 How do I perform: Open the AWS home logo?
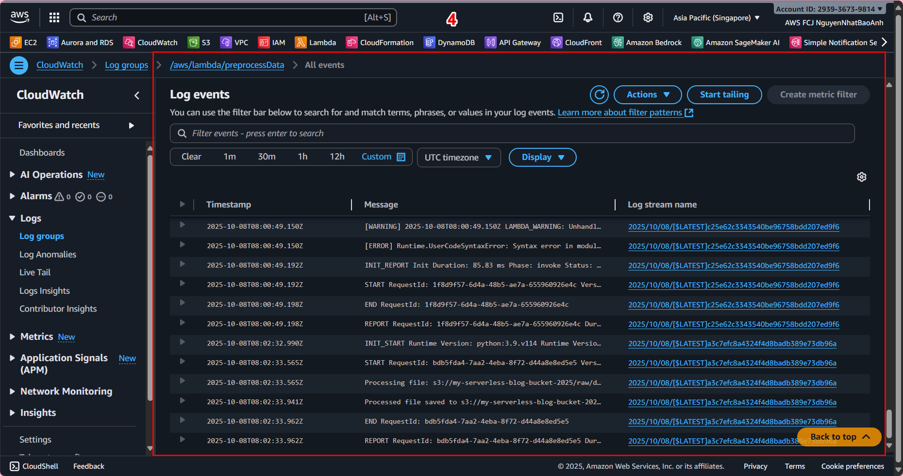pyautogui.click(x=20, y=17)
